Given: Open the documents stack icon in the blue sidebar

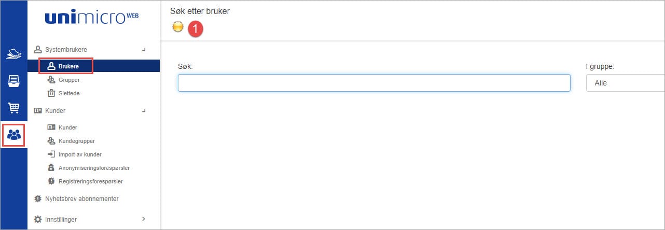Looking at the screenshot, I should 13,54.
